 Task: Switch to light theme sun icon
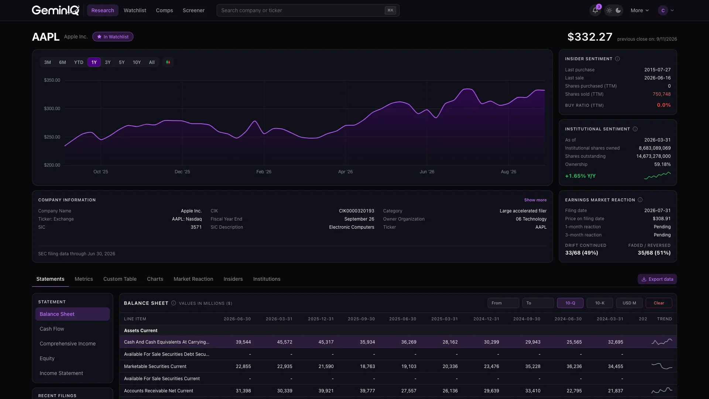(609, 10)
